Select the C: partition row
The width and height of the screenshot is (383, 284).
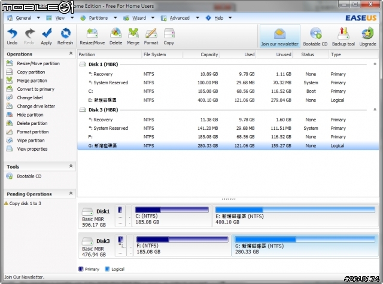[228, 91]
